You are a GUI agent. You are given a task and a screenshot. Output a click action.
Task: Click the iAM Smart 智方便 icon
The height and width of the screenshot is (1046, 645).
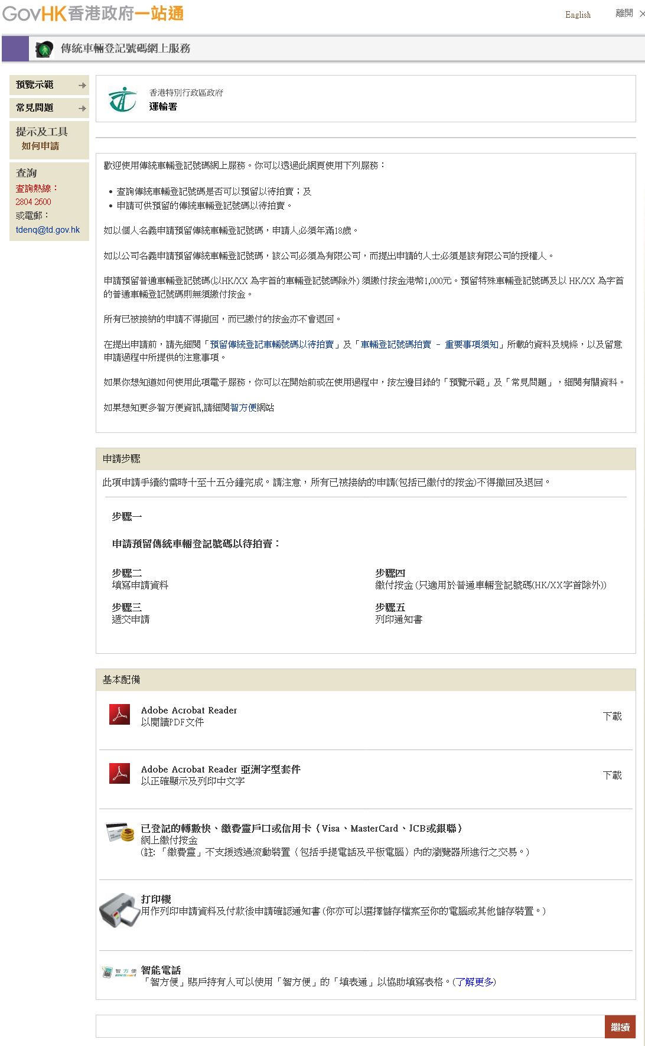pyautogui.click(x=119, y=972)
